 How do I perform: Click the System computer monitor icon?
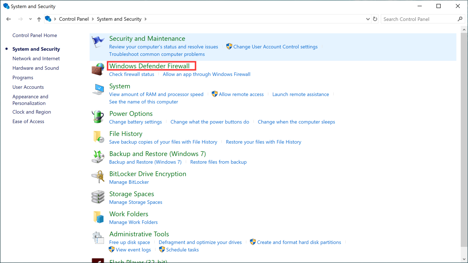(x=98, y=89)
